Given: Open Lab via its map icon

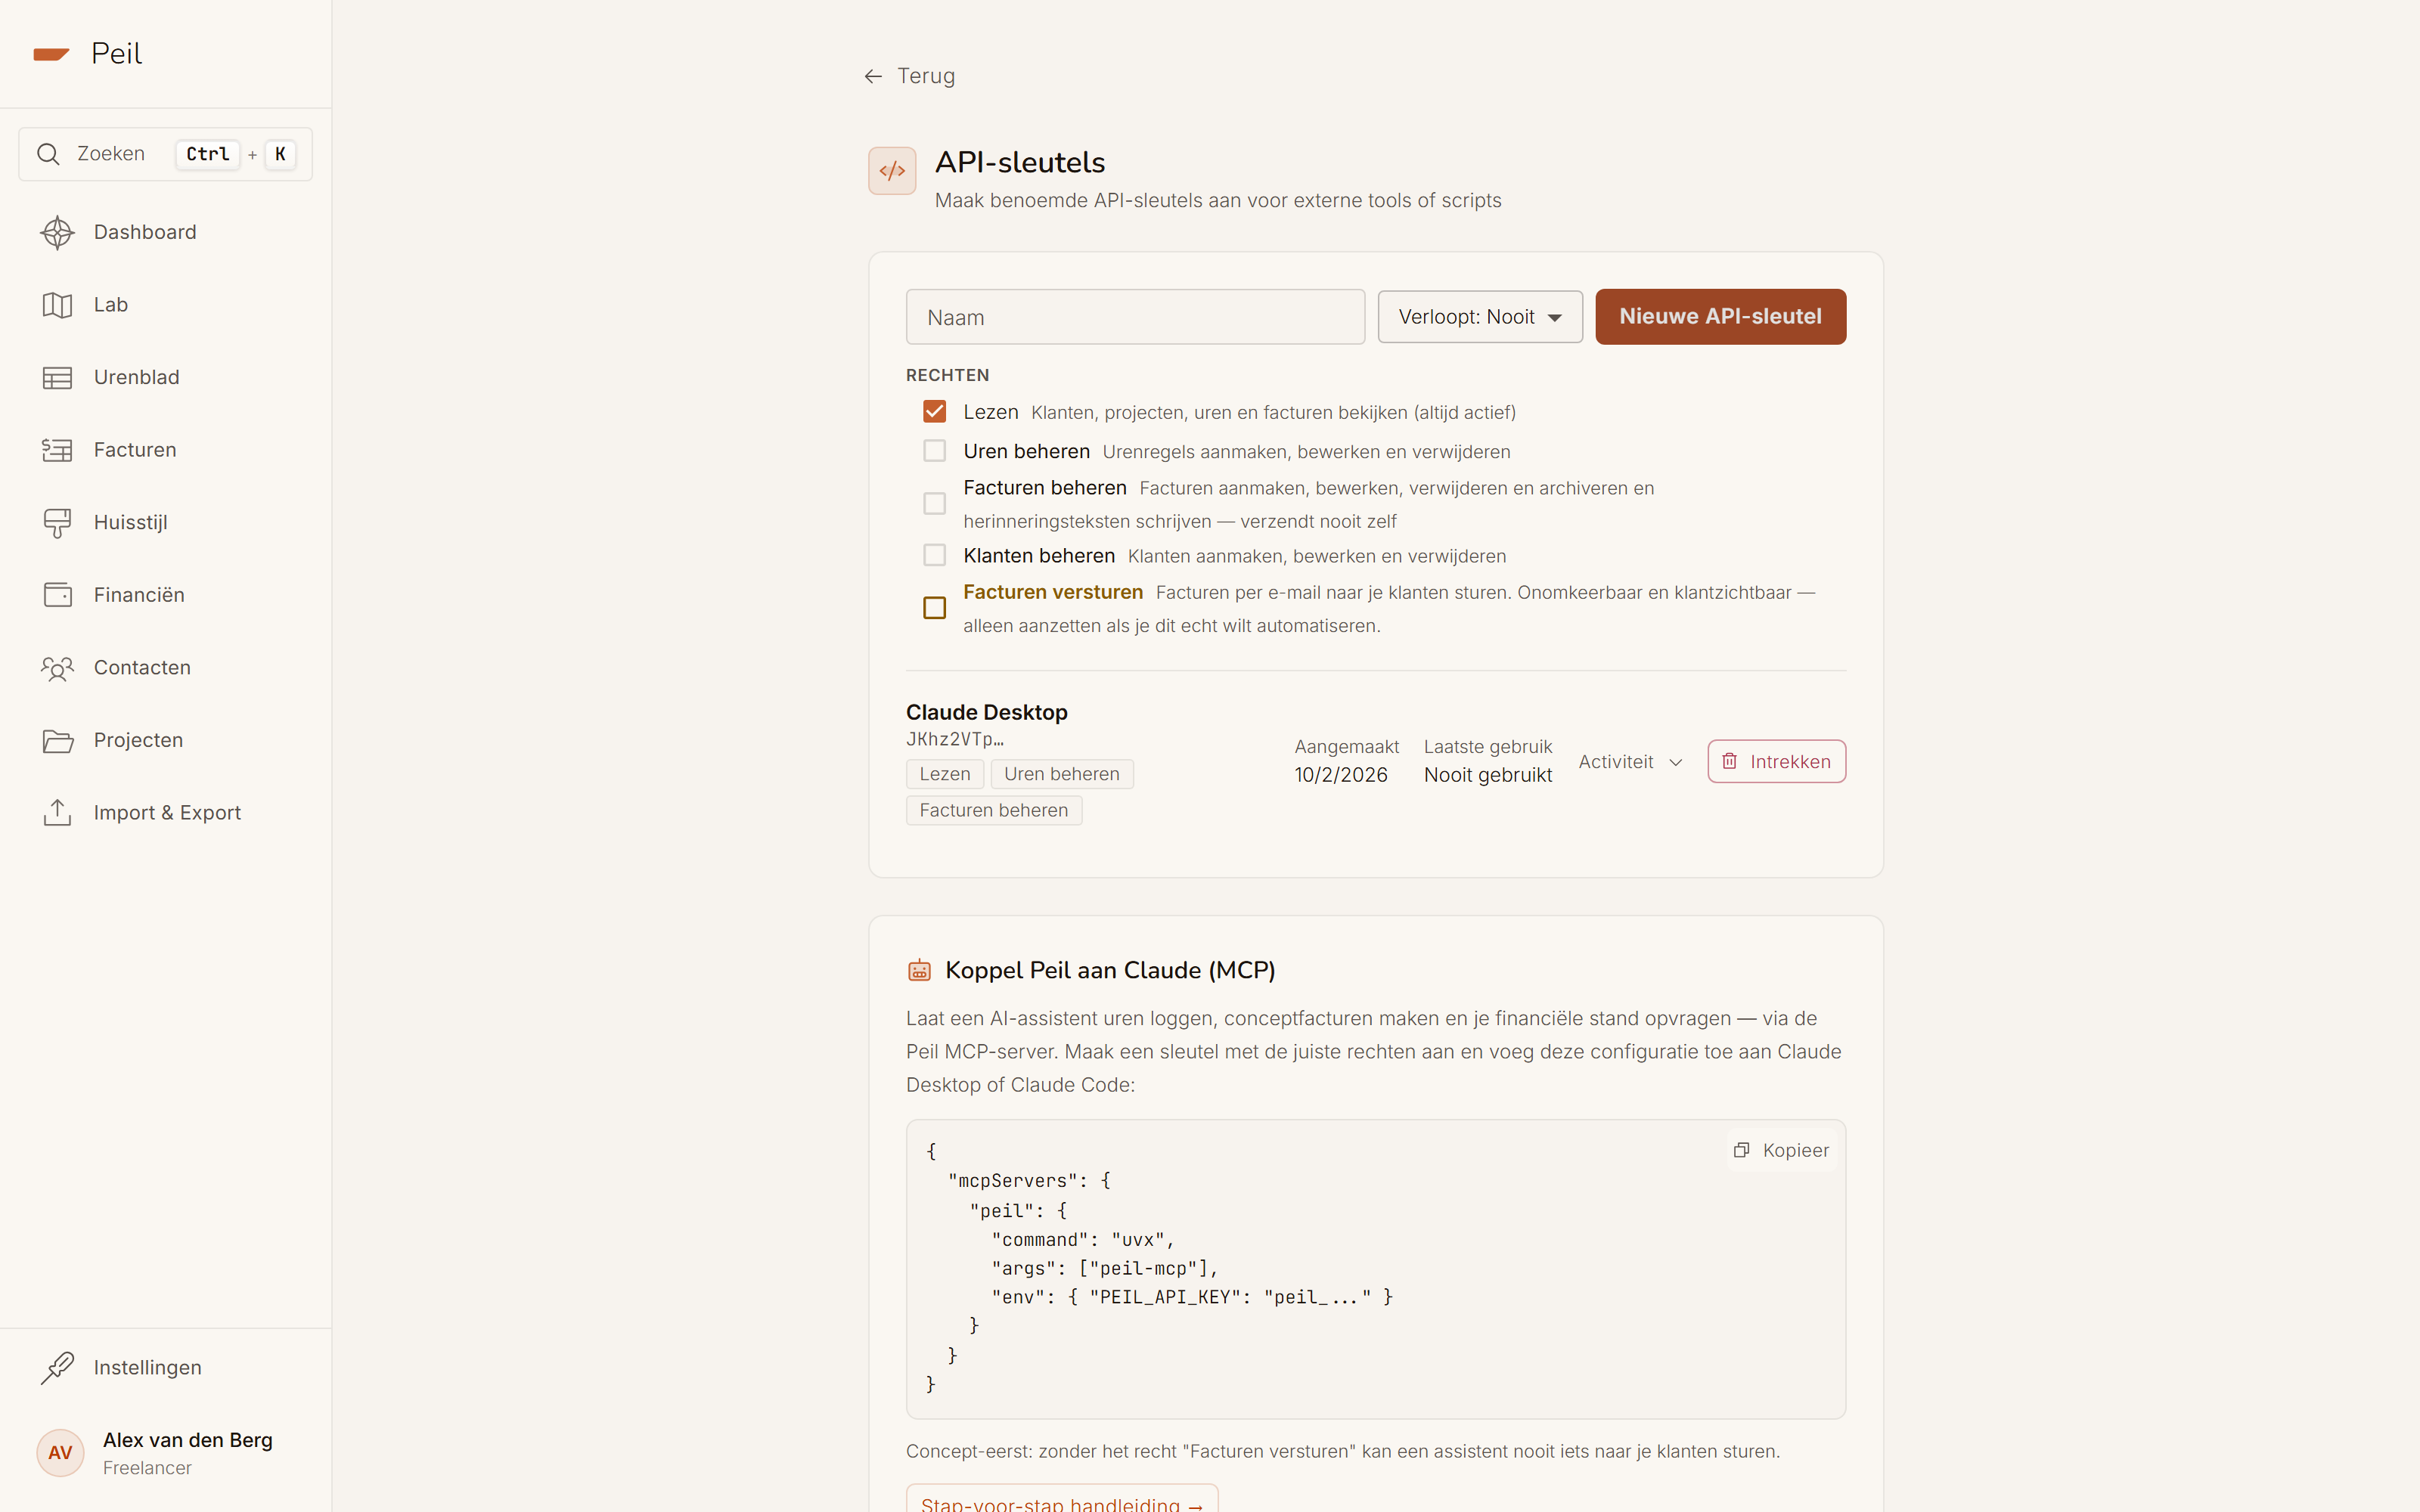Looking at the screenshot, I should 57,305.
